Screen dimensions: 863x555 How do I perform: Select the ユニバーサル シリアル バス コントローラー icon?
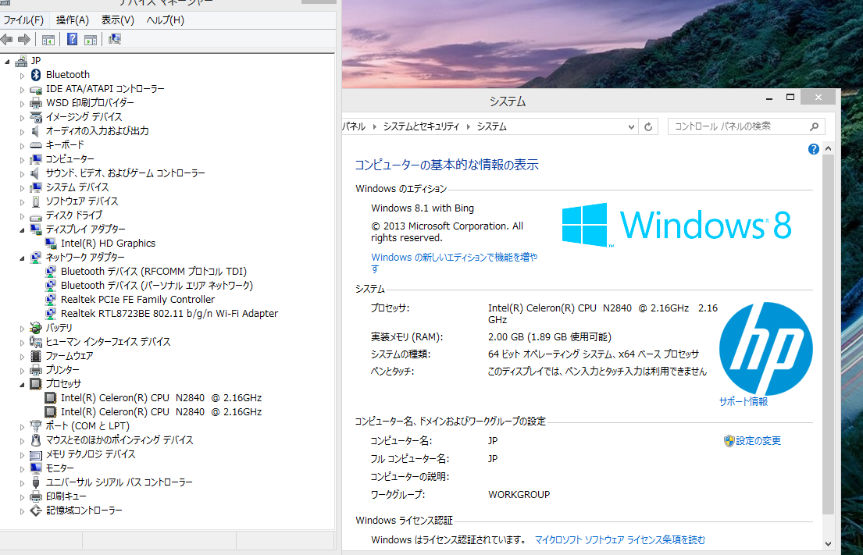coord(36,482)
